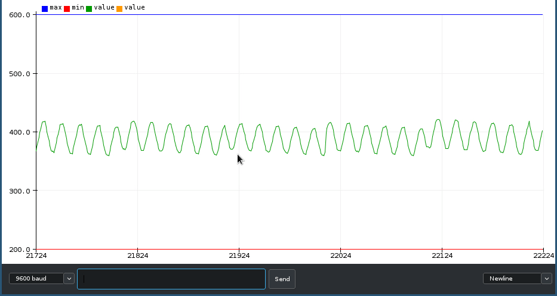This screenshot has height=296, width=557.
Task: Open the Newline line-ending dropdown
Action: click(512, 279)
